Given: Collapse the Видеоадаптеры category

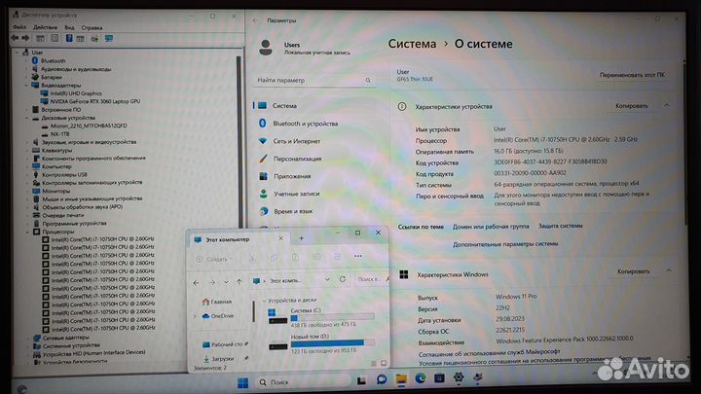Looking at the screenshot, I should click(x=26, y=86).
